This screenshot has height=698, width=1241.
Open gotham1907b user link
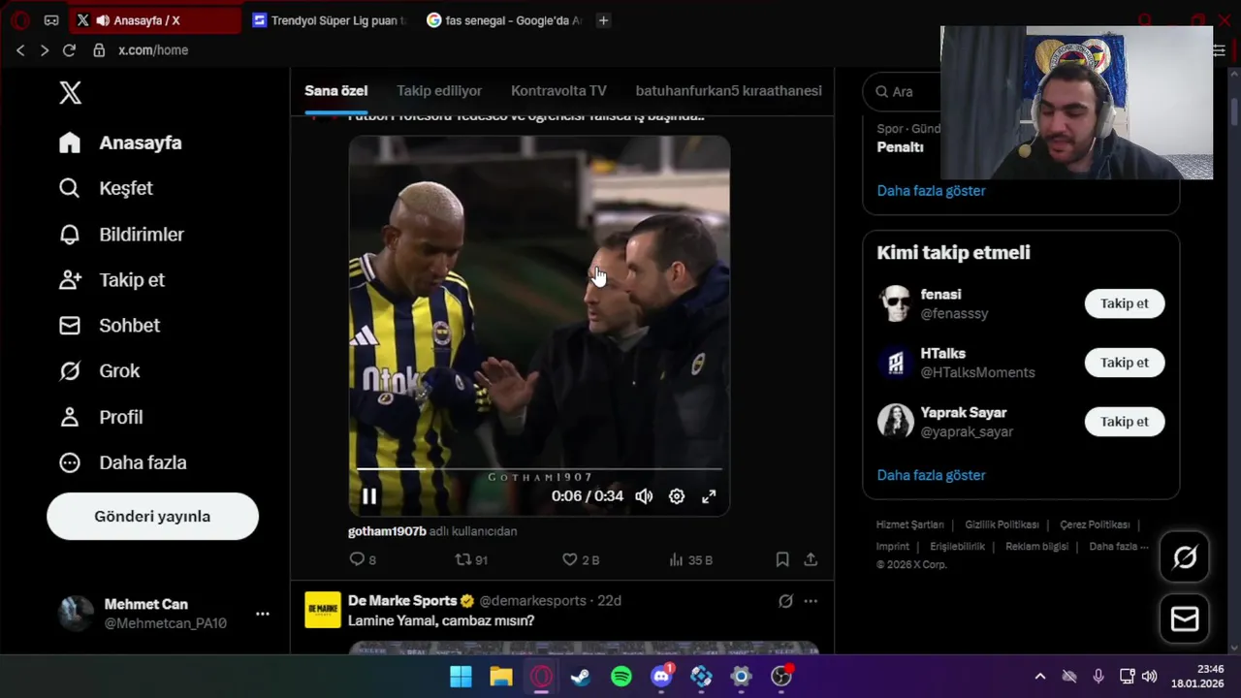click(387, 531)
